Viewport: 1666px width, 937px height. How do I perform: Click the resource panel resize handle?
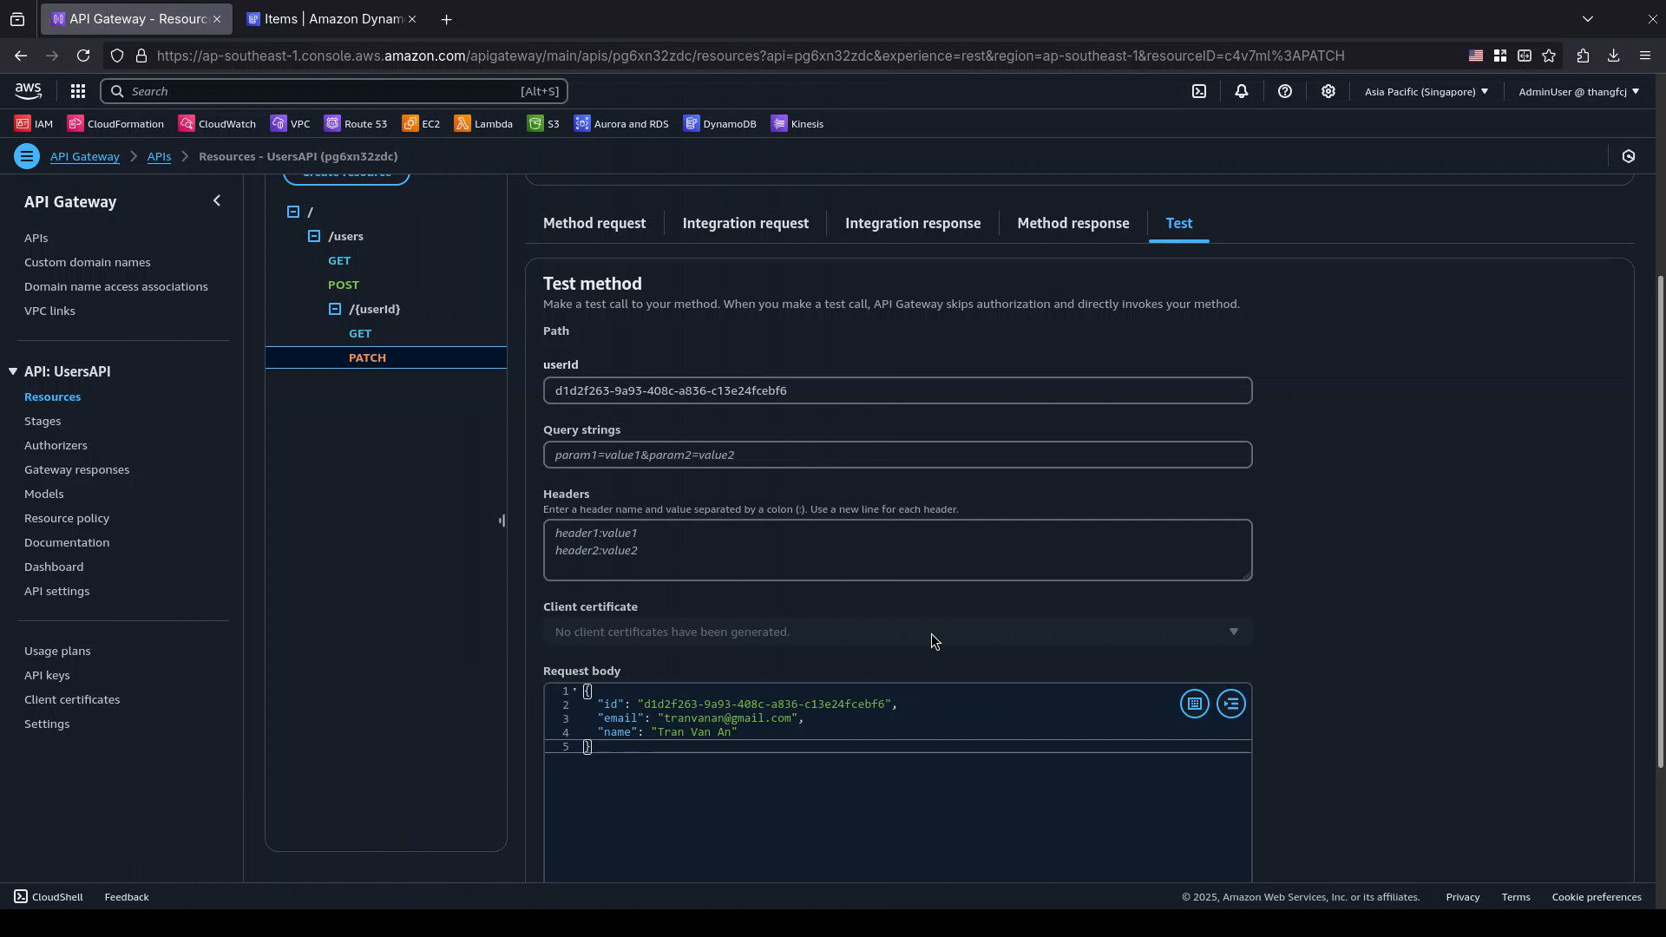(x=502, y=521)
